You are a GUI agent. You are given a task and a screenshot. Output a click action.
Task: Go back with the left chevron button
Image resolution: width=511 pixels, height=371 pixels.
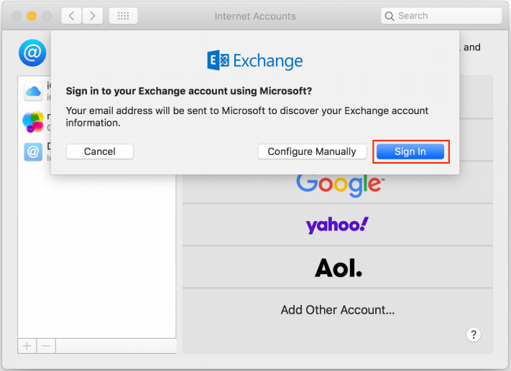tap(72, 16)
